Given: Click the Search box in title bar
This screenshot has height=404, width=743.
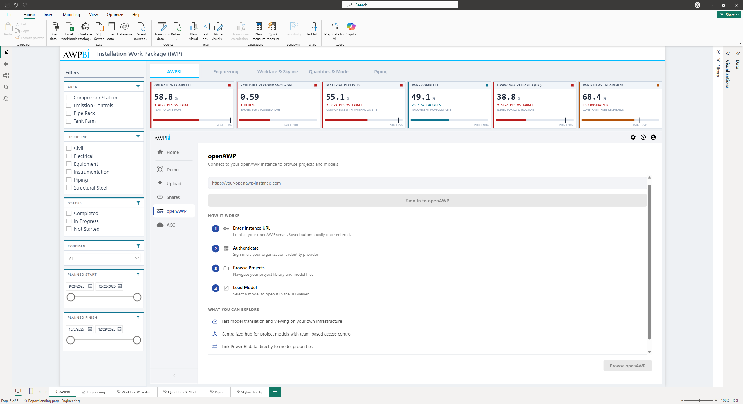Looking at the screenshot, I should pos(400,5).
